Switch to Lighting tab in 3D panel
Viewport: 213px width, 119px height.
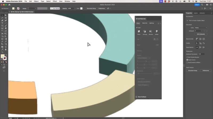(151, 23)
